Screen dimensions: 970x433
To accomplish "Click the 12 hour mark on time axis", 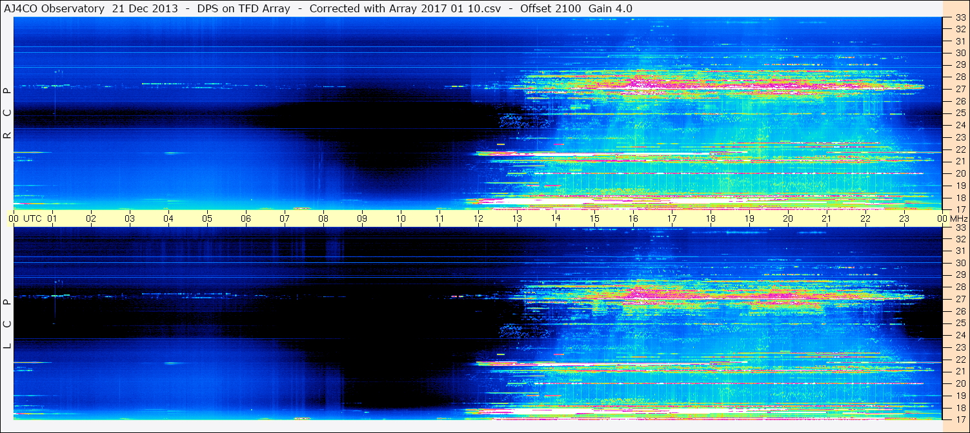I will coord(478,218).
